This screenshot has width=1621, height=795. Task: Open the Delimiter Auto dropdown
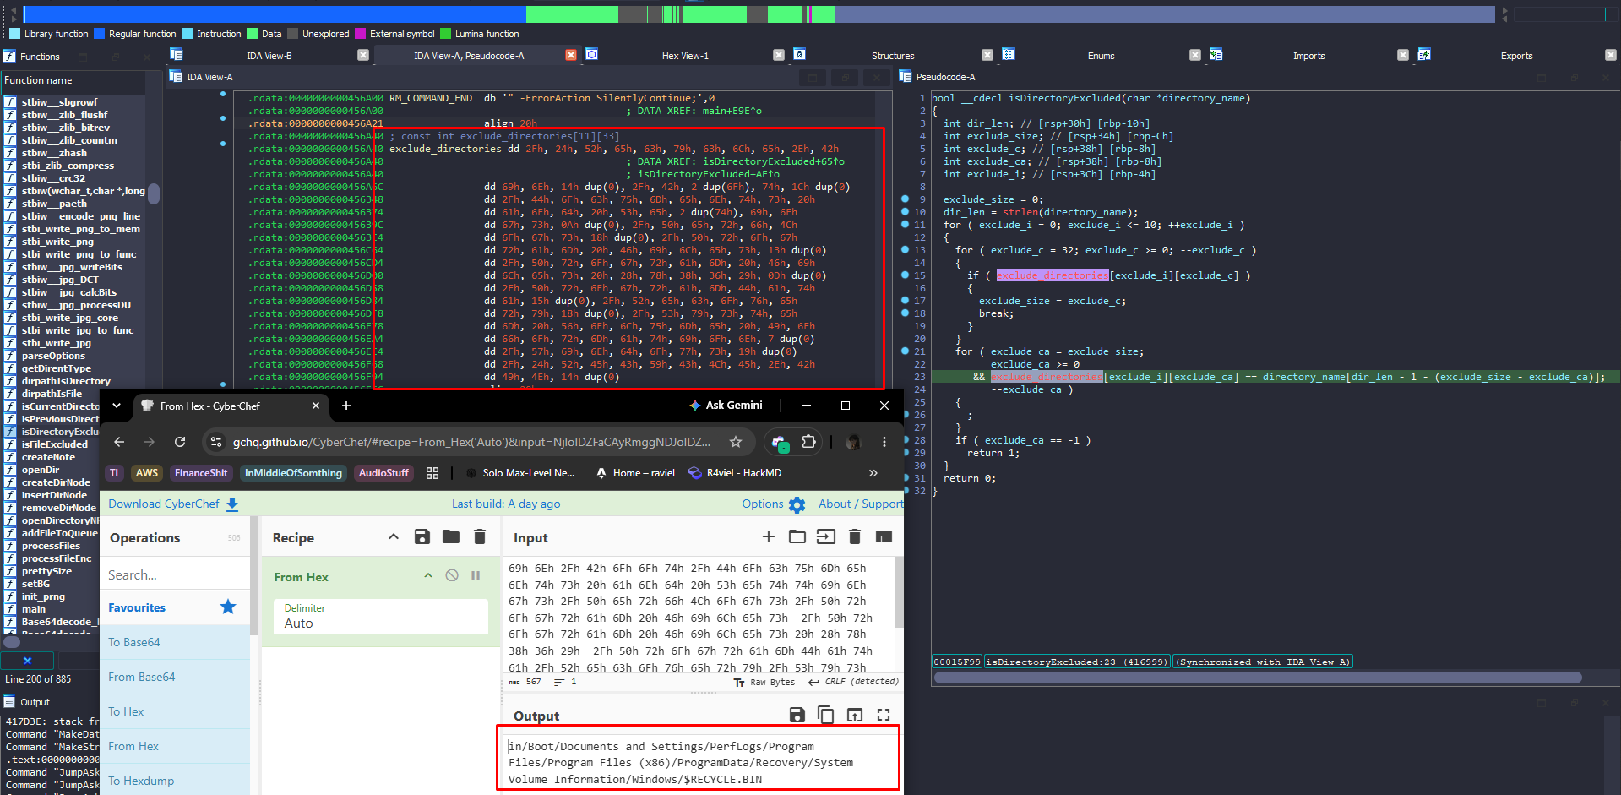[x=381, y=617]
